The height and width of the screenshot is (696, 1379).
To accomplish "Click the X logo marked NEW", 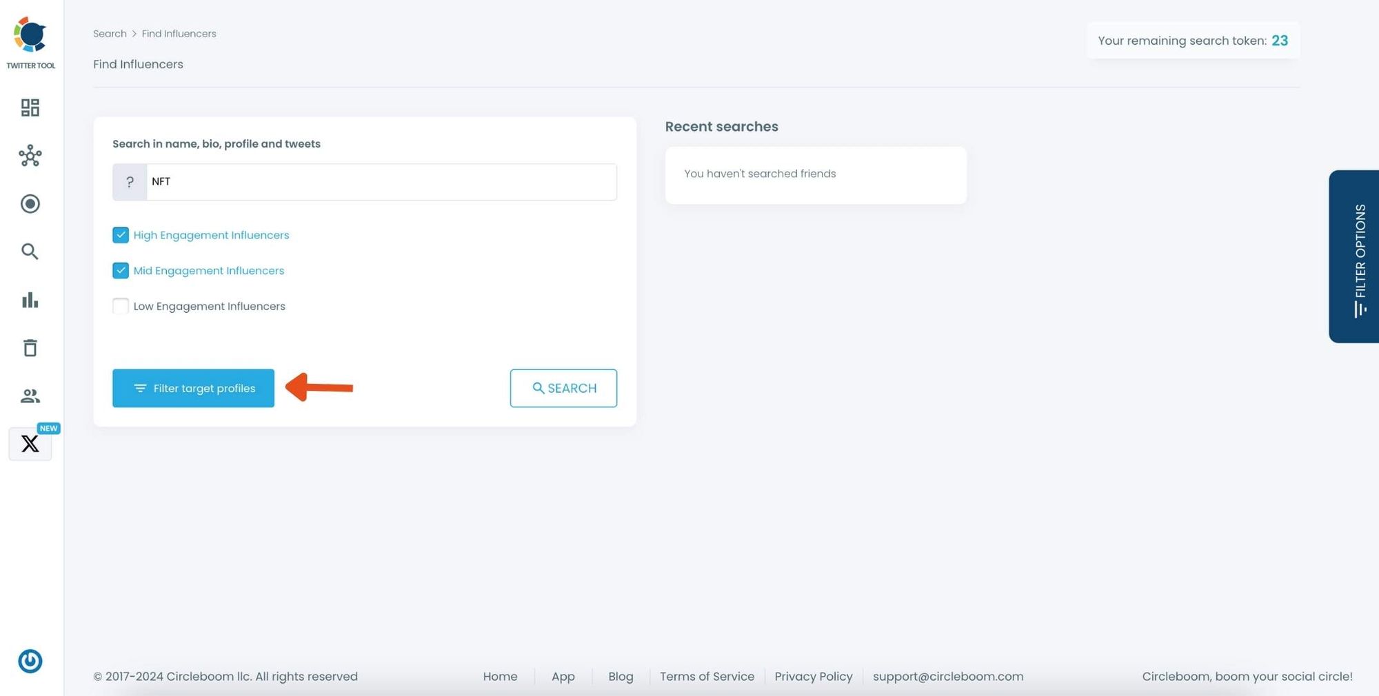I will click(x=30, y=444).
